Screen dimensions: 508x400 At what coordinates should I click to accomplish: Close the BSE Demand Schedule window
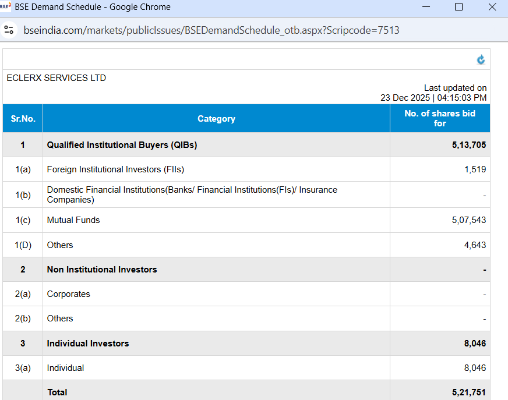[492, 7]
